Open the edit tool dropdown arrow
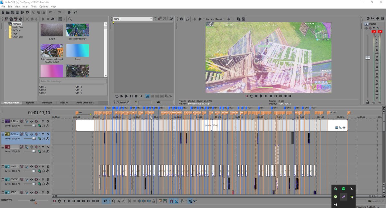 pyautogui.click(x=109, y=201)
